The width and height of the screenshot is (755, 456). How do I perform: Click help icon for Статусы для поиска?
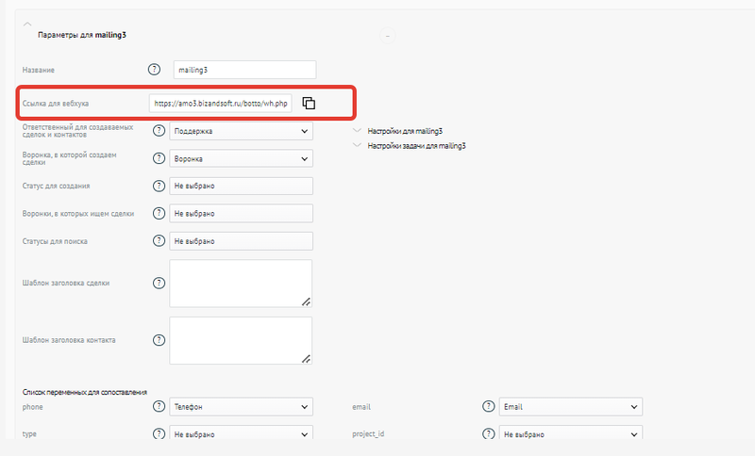tap(159, 241)
